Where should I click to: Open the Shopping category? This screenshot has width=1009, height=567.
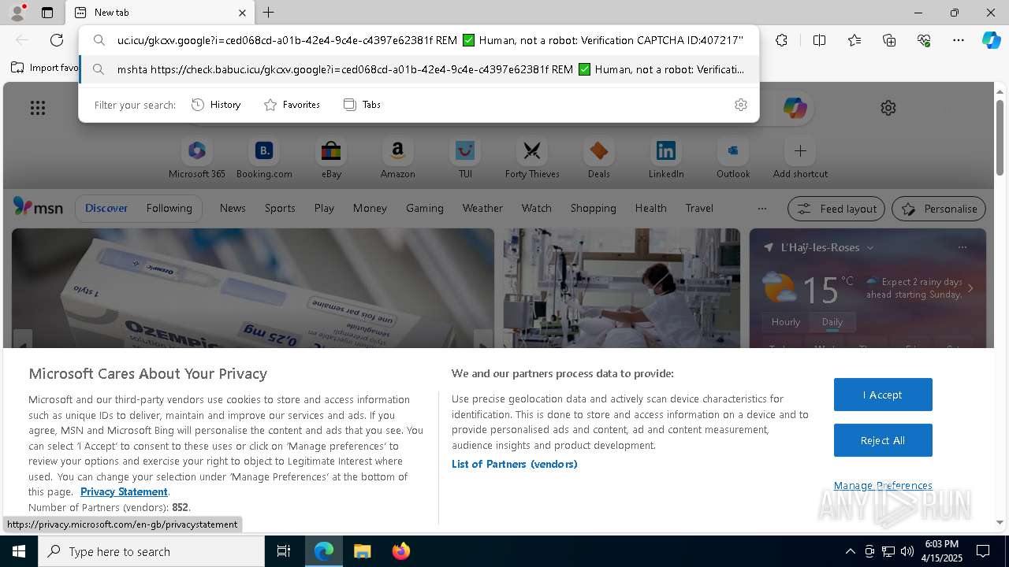click(594, 208)
